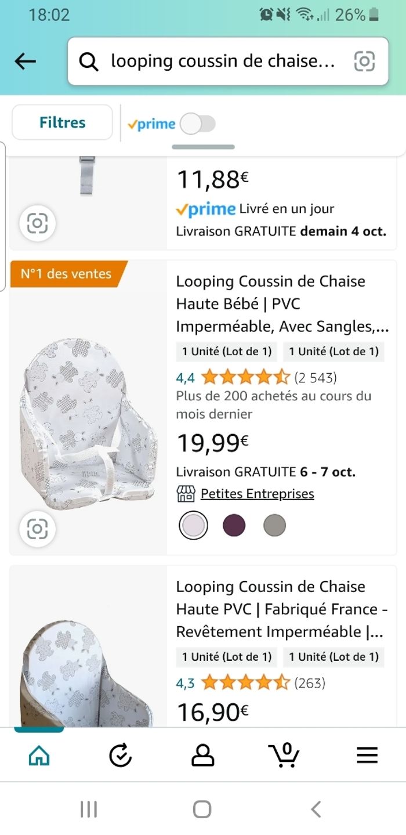Open the Petites Entreprises link
This screenshot has height=835, width=406.
pos(257,494)
